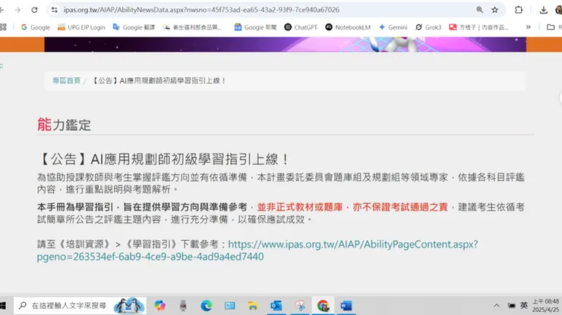This screenshot has width=562, height=315.
Task: Open the Google 新聞 bookmark
Action: (x=255, y=27)
